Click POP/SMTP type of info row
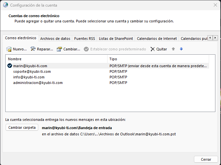Image resolution: width=221 pixels, height=165 pixels. (118, 77)
